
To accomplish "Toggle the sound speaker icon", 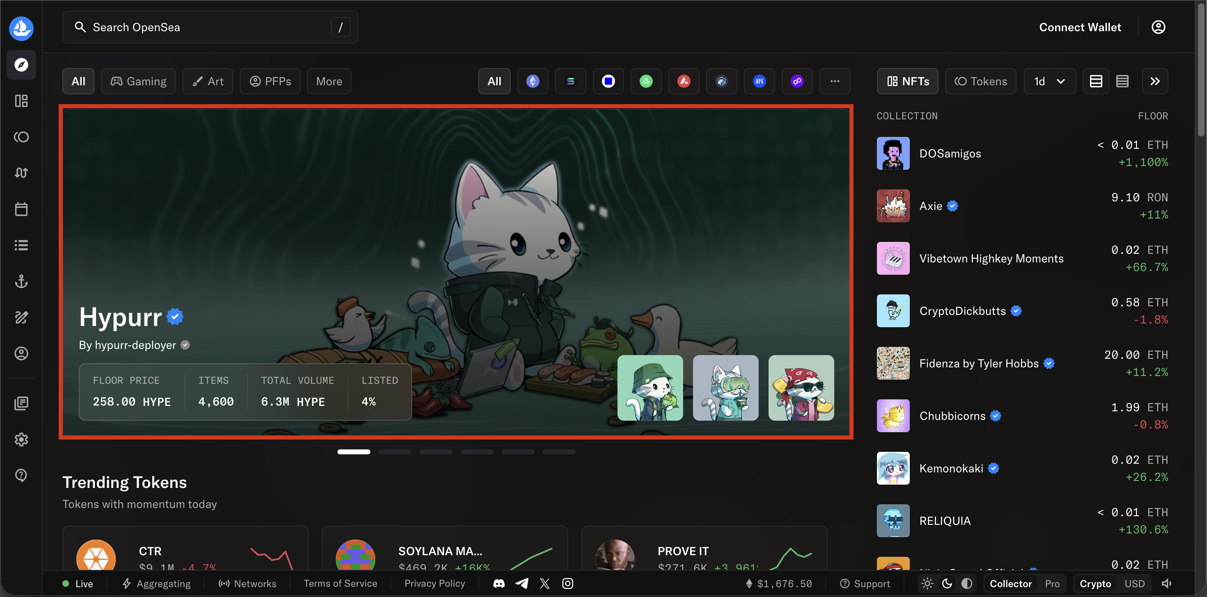I will pyautogui.click(x=1167, y=583).
